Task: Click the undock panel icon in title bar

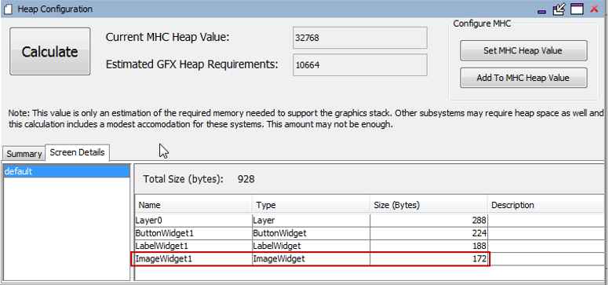Action: 560,9
